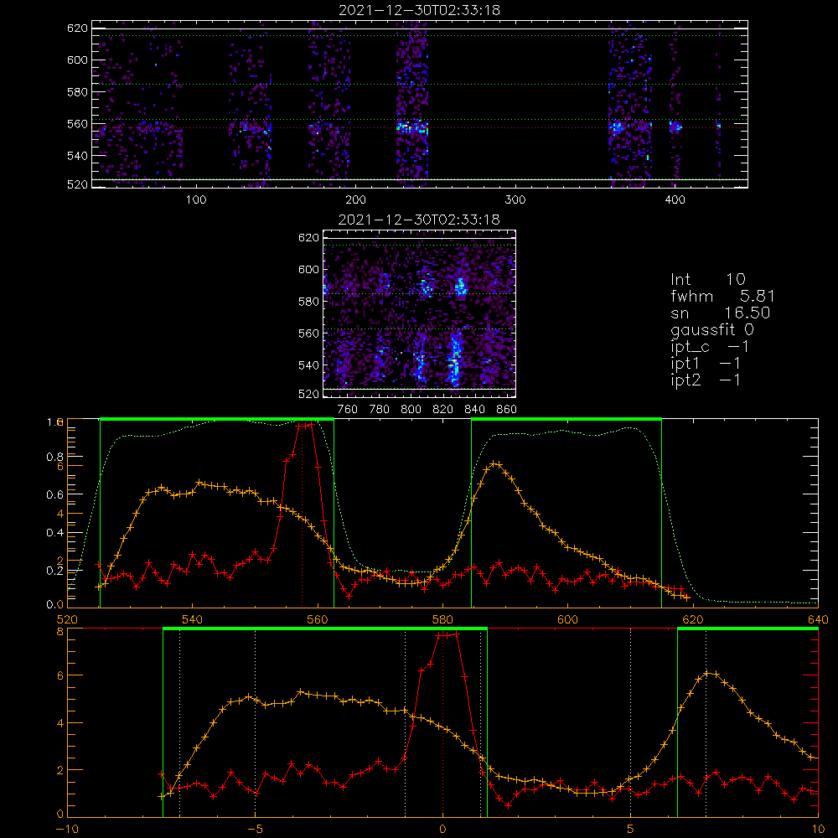Click the "sn 16.50" value line

click(x=721, y=313)
